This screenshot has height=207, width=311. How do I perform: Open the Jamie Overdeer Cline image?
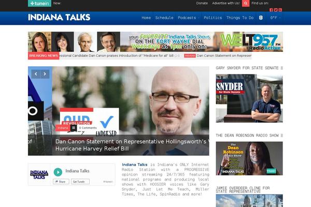click(x=249, y=201)
